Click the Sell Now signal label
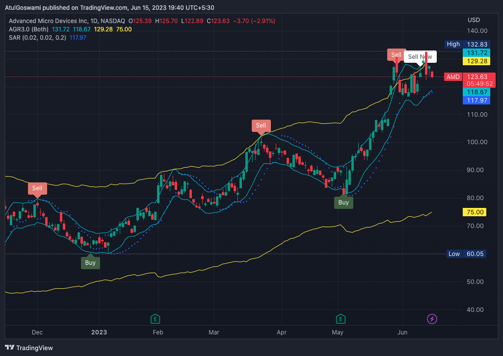The image size is (503, 356). pyautogui.click(x=420, y=57)
